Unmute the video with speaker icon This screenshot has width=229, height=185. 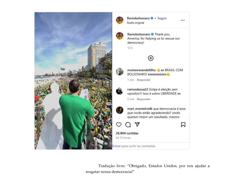point(106,144)
